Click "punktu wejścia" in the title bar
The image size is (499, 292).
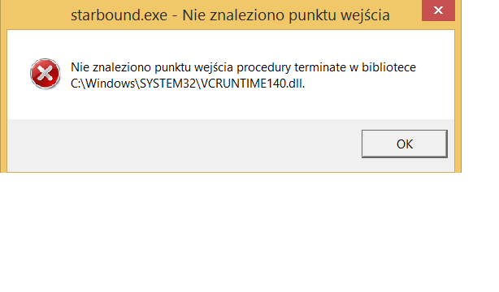[339, 15]
